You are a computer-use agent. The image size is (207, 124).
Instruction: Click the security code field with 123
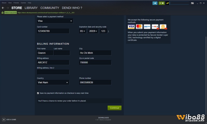pos(104,31)
